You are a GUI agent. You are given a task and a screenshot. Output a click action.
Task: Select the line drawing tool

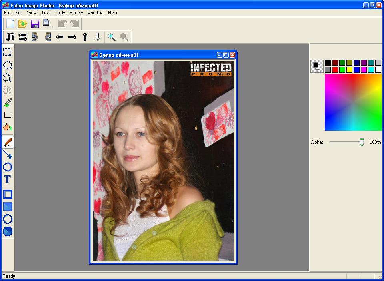click(x=7, y=155)
